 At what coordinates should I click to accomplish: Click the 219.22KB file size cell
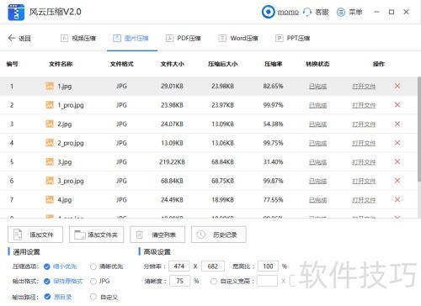pos(172,162)
